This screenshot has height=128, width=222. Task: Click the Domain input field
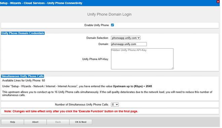coord(129,44)
